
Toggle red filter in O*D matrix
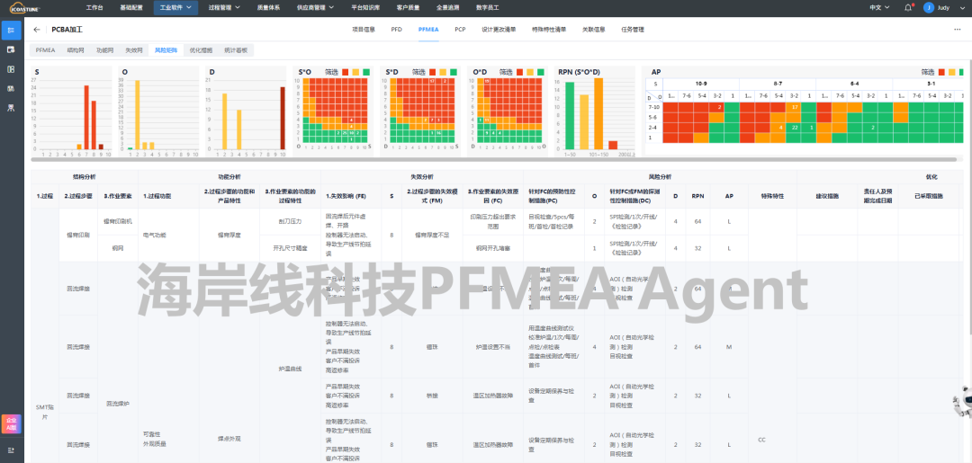click(519, 73)
